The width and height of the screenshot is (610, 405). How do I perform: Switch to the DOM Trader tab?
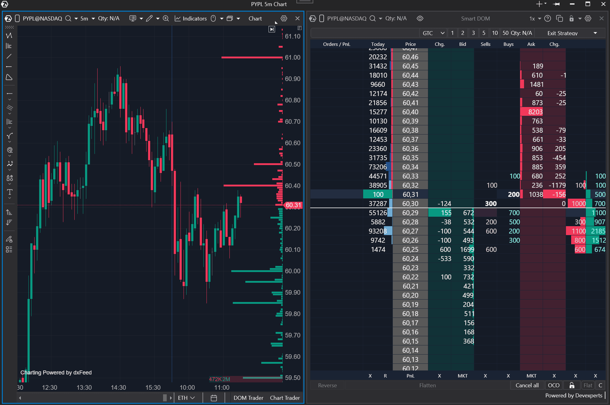pyautogui.click(x=248, y=398)
